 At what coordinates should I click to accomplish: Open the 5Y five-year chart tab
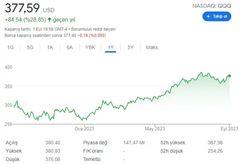tap(130, 47)
